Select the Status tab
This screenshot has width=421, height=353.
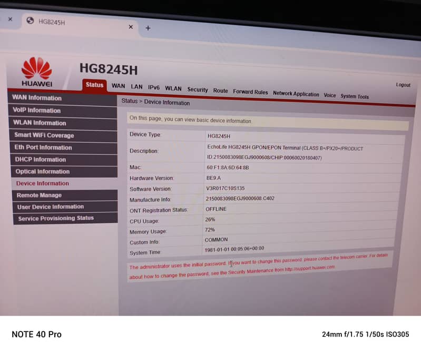tap(94, 85)
